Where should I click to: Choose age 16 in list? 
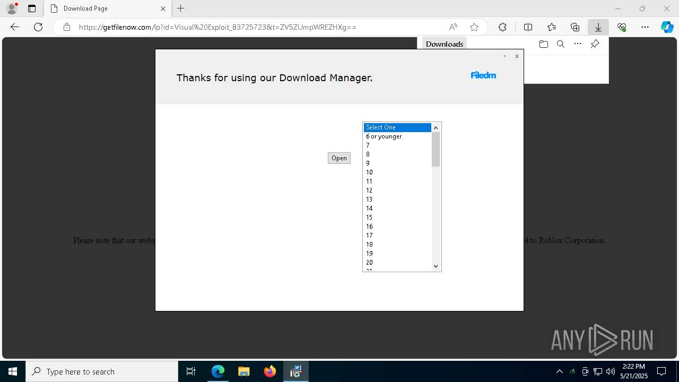click(397, 227)
